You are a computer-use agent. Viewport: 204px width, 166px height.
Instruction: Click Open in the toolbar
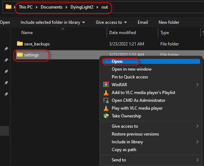click(x=5, y=22)
